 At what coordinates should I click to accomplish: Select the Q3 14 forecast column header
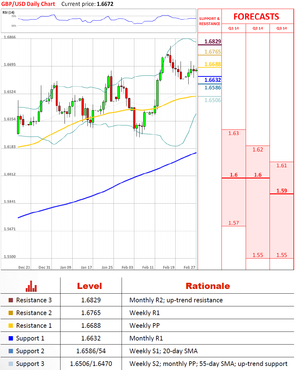282,28
